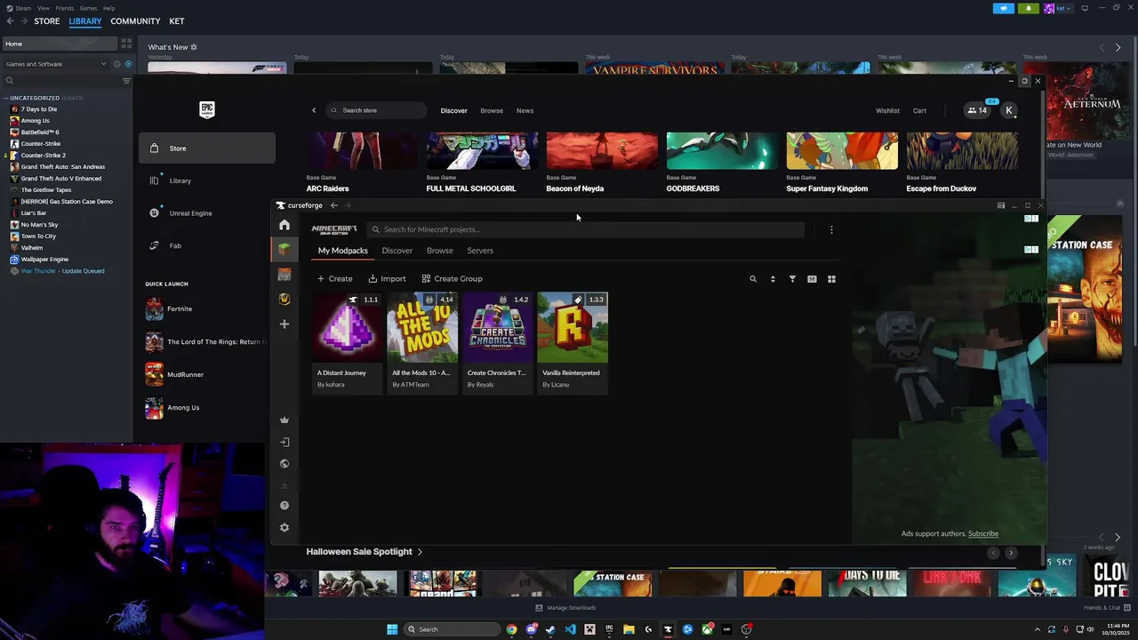This screenshot has height=640, width=1138.
Task: Open Epic store News tab
Action: pos(525,111)
